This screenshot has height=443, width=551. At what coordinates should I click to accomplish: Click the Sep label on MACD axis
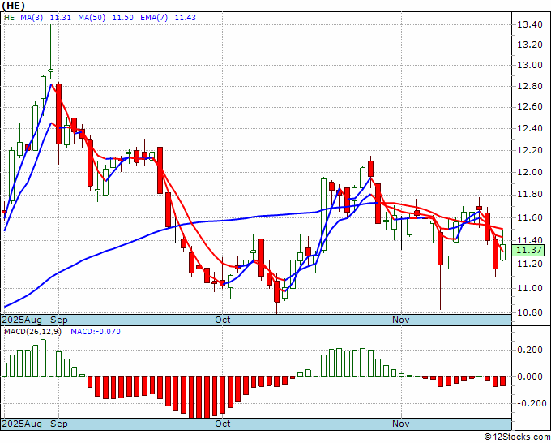click(x=58, y=424)
